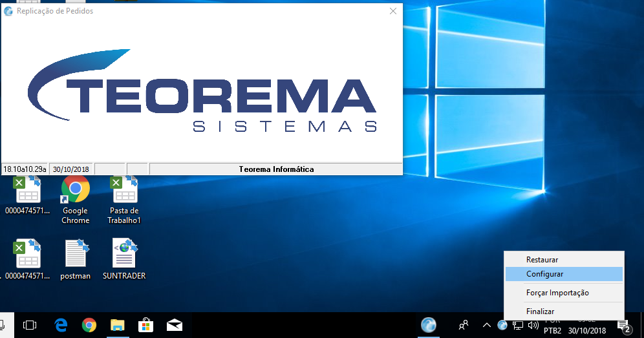Screen dimensions: 644x338
Task: Open the Pasta de Trabalho1 Excel file
Action: 124,200
